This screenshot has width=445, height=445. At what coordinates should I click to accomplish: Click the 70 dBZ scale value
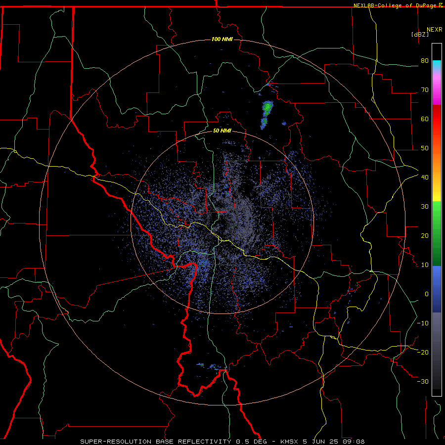click(425, 90)
